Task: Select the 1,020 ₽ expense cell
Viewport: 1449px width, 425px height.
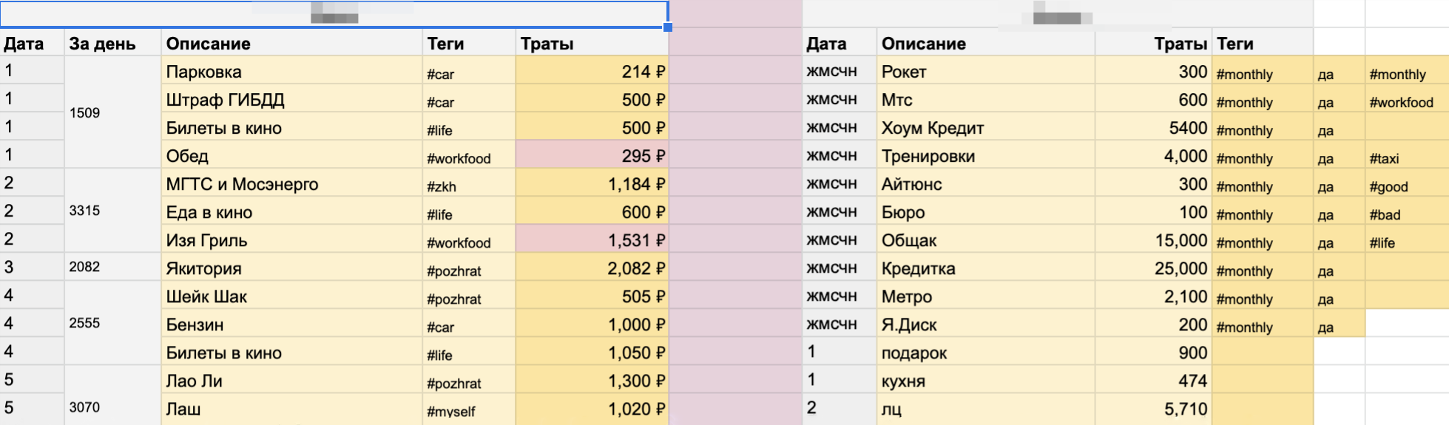Action: 592,408
